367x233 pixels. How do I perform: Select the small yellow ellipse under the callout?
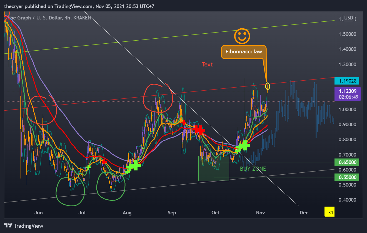[x=268, y=86]
